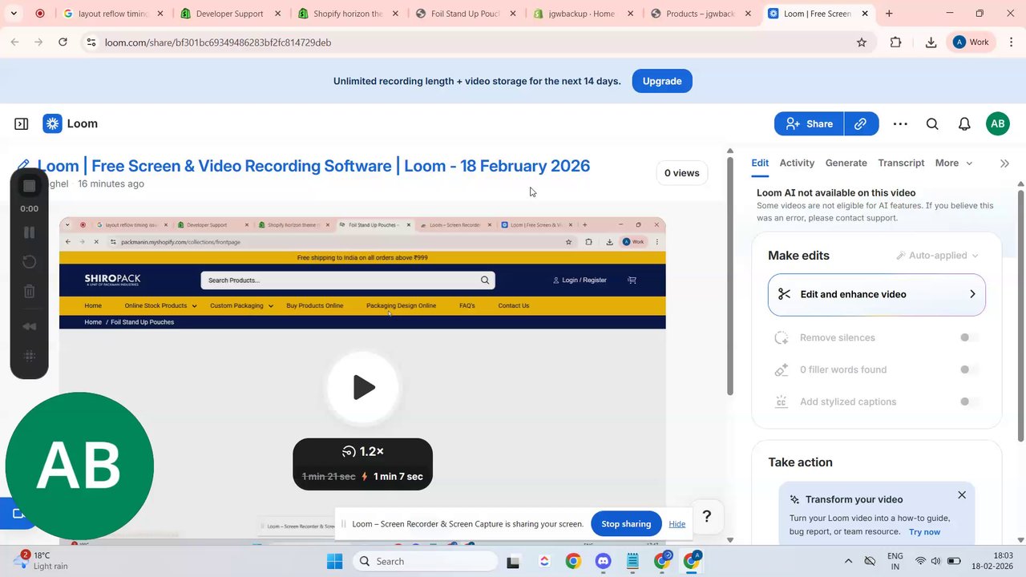Open Notepad from the taskbar
Screen dimensions: 1026x577
pyautogui.click(x=632, y=561)
